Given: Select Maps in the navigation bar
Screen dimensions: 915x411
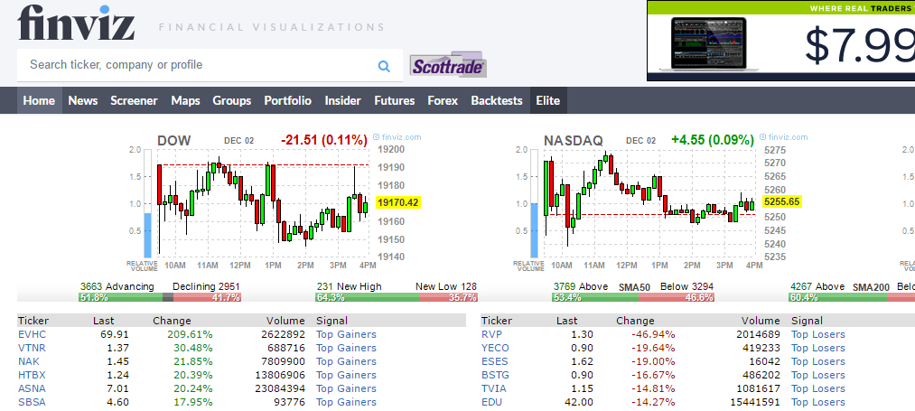Looking at the screenshot, I should (185, 100).
